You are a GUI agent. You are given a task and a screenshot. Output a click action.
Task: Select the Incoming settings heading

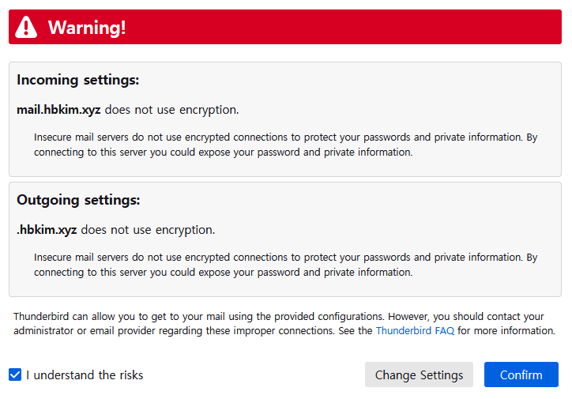(x=77, y=80)
